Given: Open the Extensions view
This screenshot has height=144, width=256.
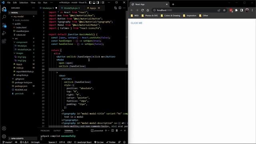Looking at the screenshot, I should [x=4, y=41].
